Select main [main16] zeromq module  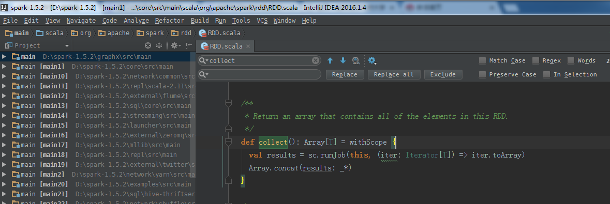(x=97, y=135)
